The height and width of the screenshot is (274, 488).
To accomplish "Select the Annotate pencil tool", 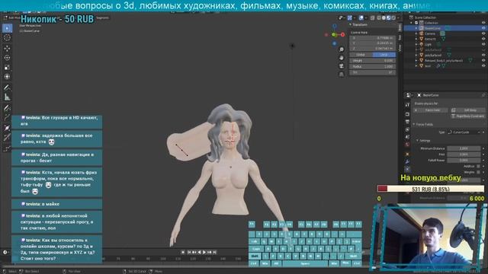I will (x=7, y=88).
